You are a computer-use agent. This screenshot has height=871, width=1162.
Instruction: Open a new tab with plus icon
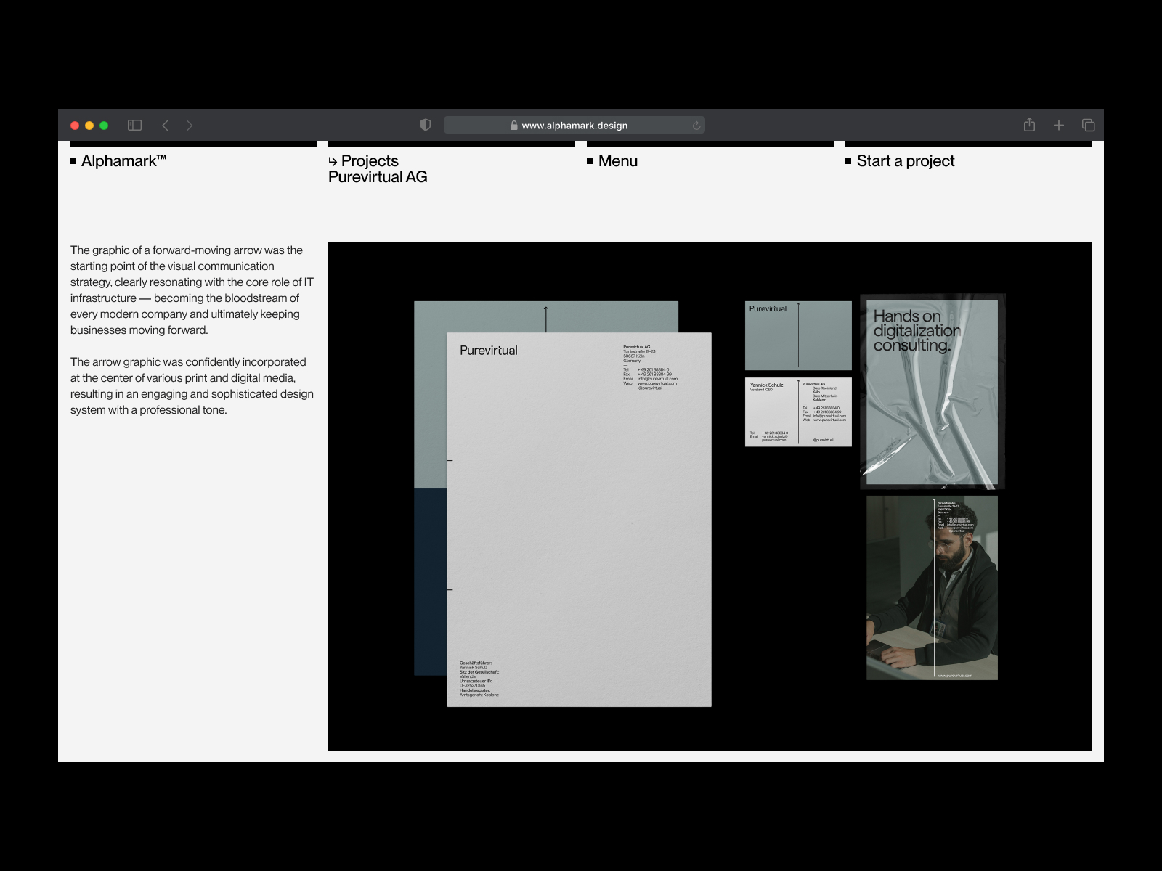pos(1059,126)
